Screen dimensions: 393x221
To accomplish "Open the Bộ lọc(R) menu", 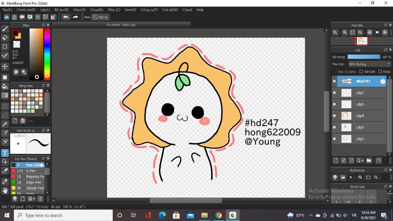I will [61, 10].
